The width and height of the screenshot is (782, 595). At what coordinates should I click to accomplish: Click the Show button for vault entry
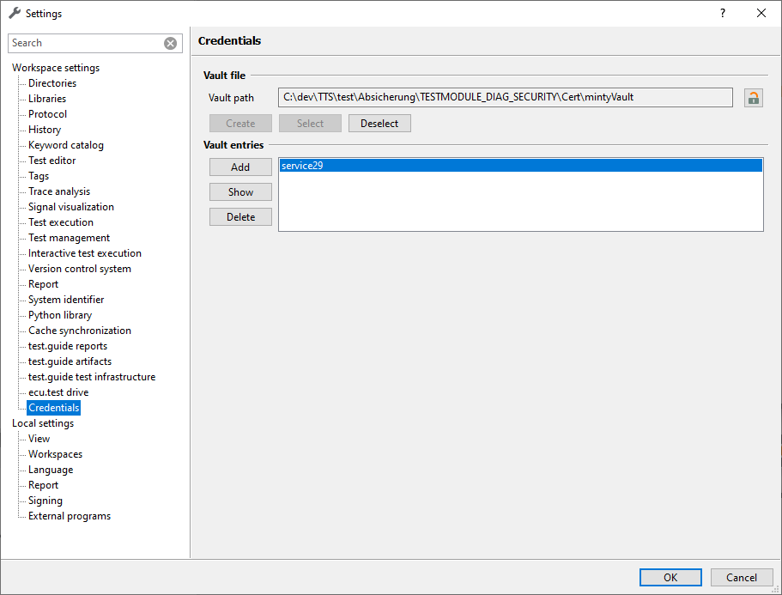pyautogui.click(x=240, y=192)
